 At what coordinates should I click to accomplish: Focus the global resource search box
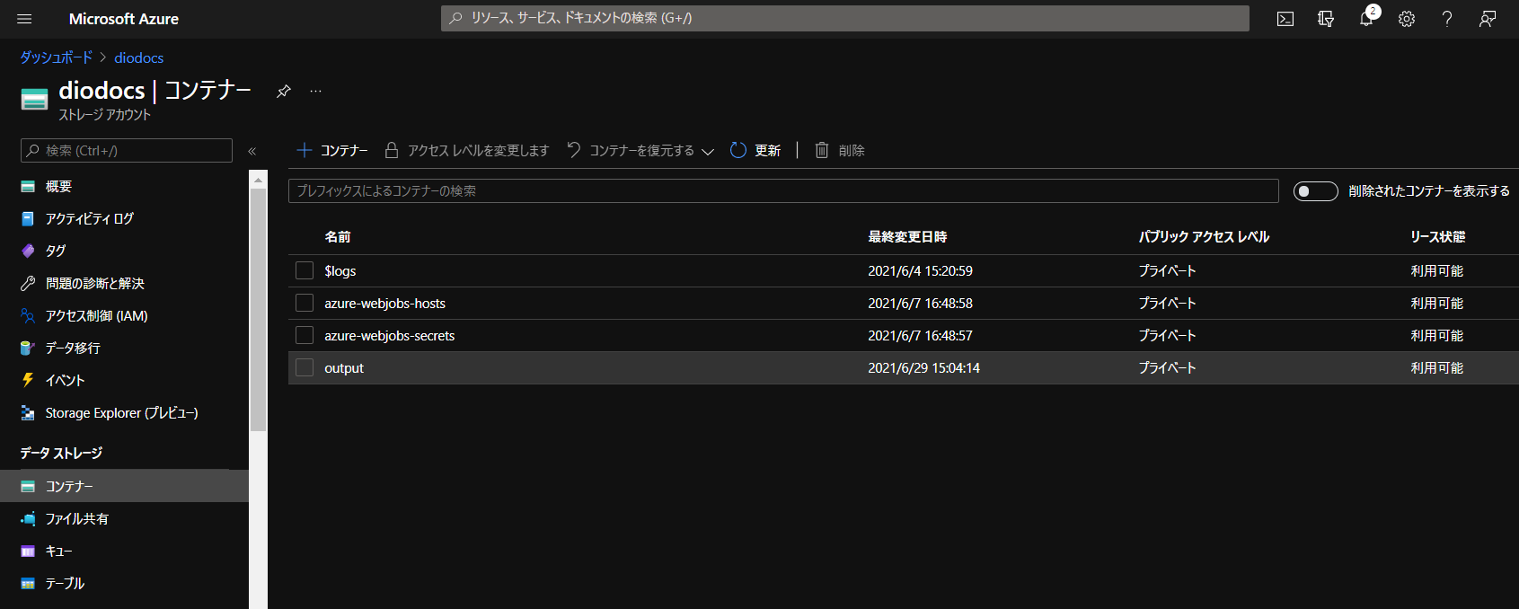[x=844, y=18]
